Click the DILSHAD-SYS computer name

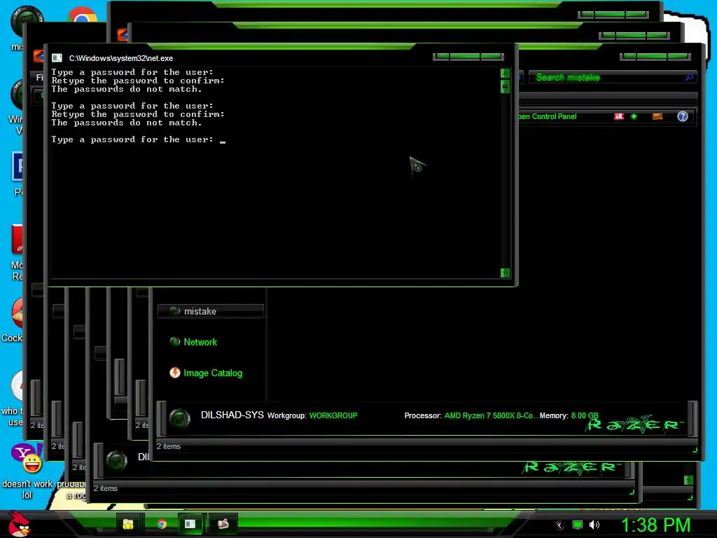point(232,415)
